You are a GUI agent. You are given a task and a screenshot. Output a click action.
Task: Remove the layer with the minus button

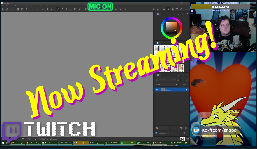click(x=167, y=128)
